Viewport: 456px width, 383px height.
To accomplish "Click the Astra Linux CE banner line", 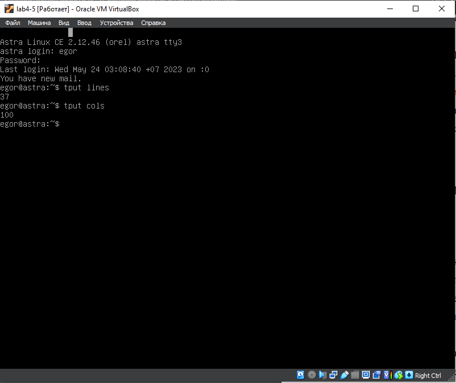I will 91,42.
